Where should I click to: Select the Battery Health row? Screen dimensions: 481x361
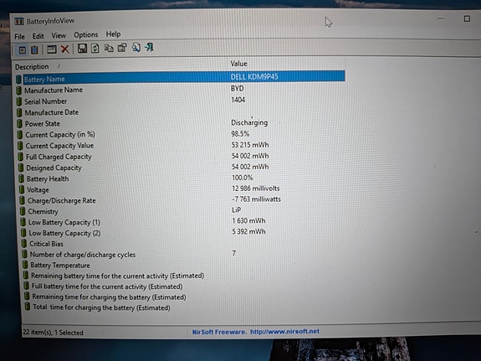pyautogui.click(x=181, y=178)
